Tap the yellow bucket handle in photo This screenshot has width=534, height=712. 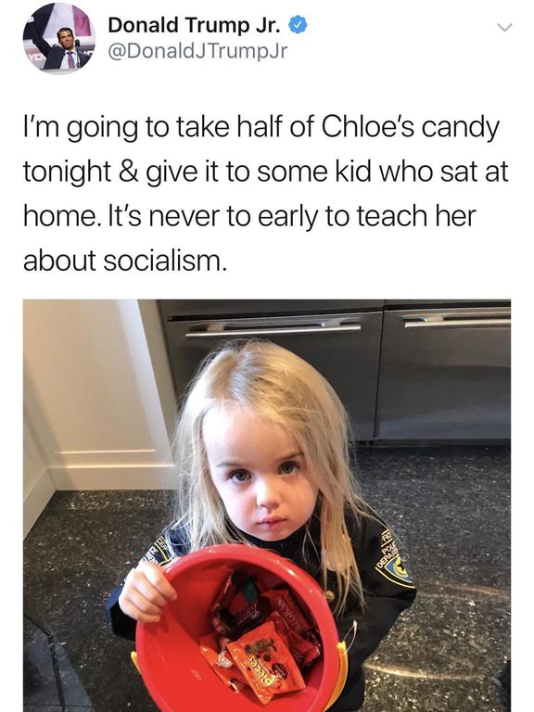point(341,671)
